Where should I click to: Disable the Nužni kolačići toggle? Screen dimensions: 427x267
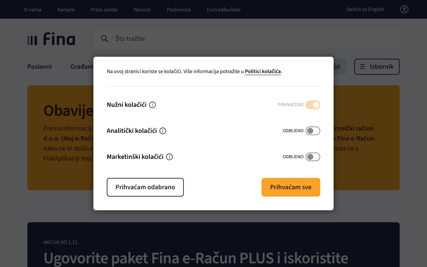[313, 105]
